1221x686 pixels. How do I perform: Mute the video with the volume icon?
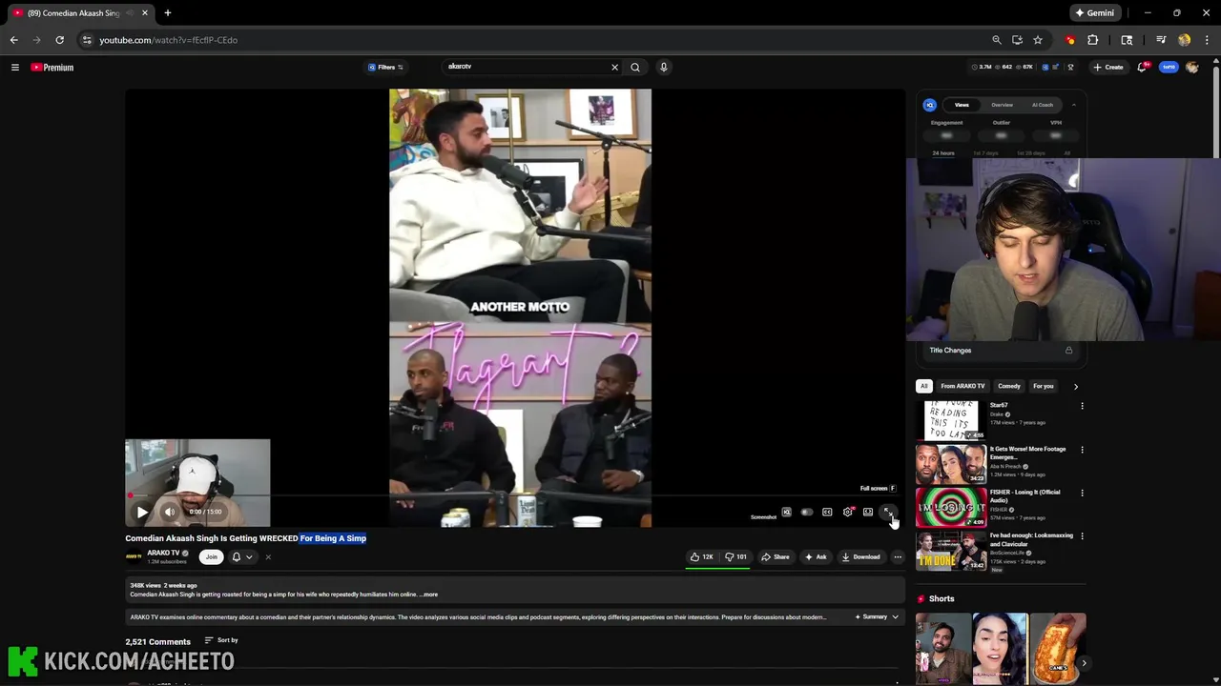point(169,512)
